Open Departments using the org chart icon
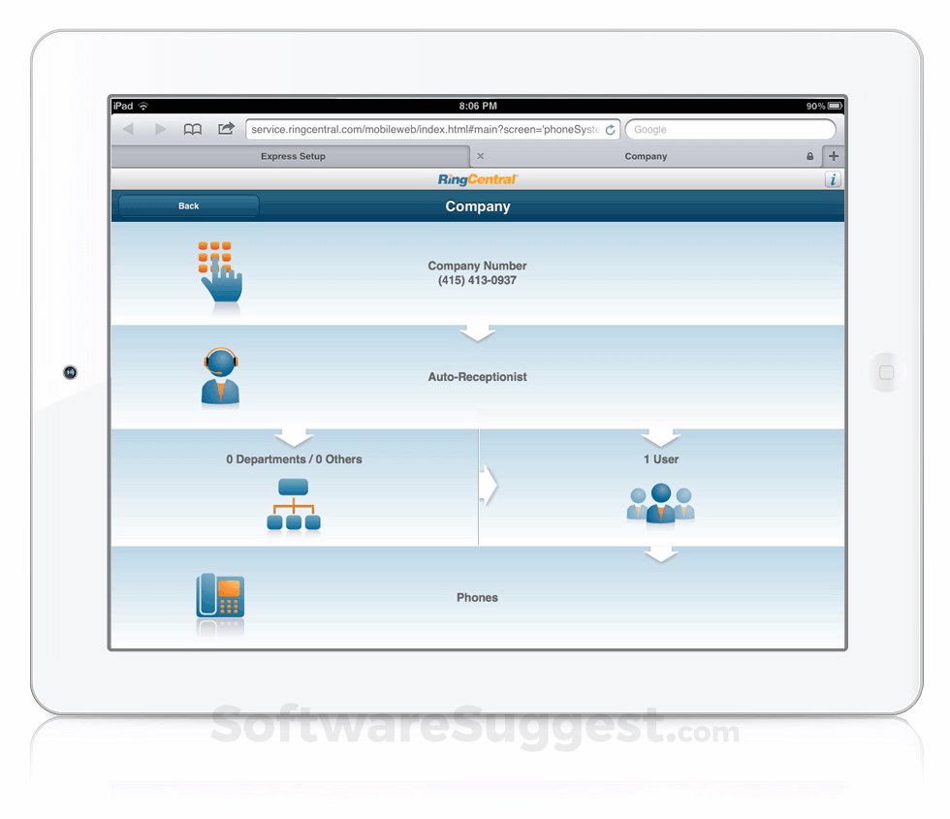Image resolution: width=950 pixels, height=819 pixels. tap(293, 505)
